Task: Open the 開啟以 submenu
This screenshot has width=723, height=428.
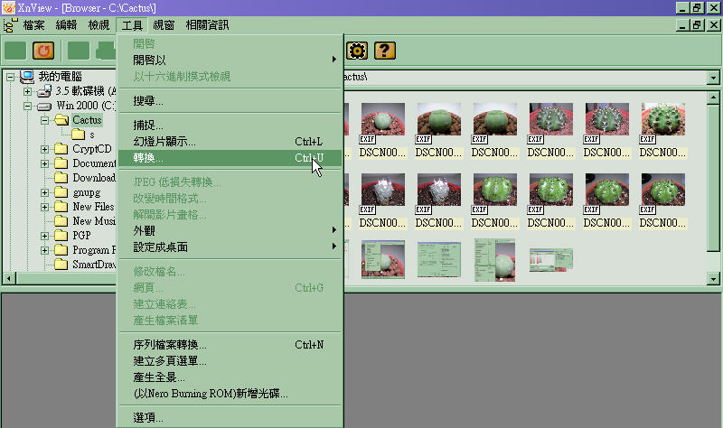Action: pos(230,60)
